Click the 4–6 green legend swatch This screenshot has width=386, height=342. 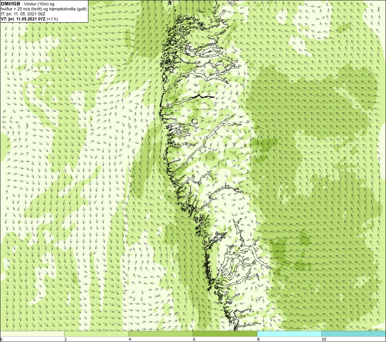(x=161, y=334)
